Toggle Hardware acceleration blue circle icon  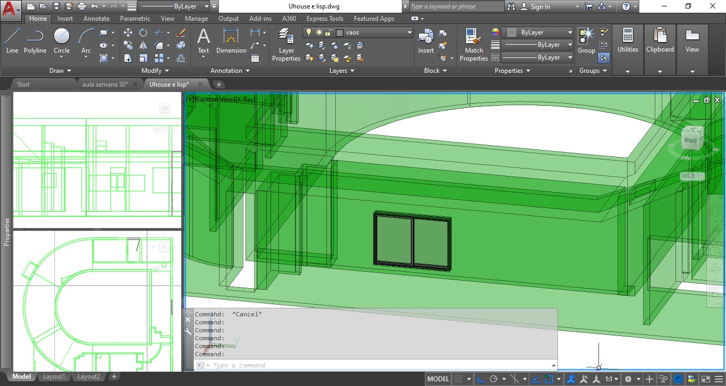click(x=678, y=379)
